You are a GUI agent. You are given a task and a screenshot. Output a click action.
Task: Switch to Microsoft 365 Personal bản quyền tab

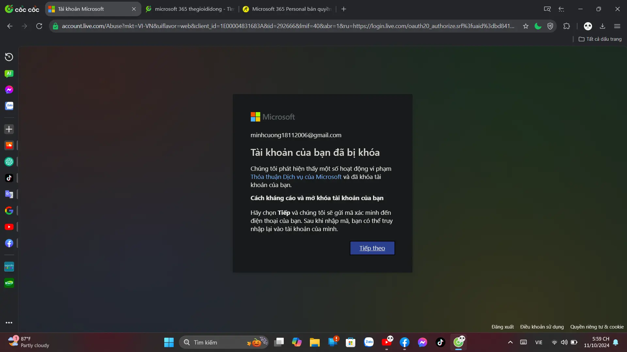tap(287, 9)
